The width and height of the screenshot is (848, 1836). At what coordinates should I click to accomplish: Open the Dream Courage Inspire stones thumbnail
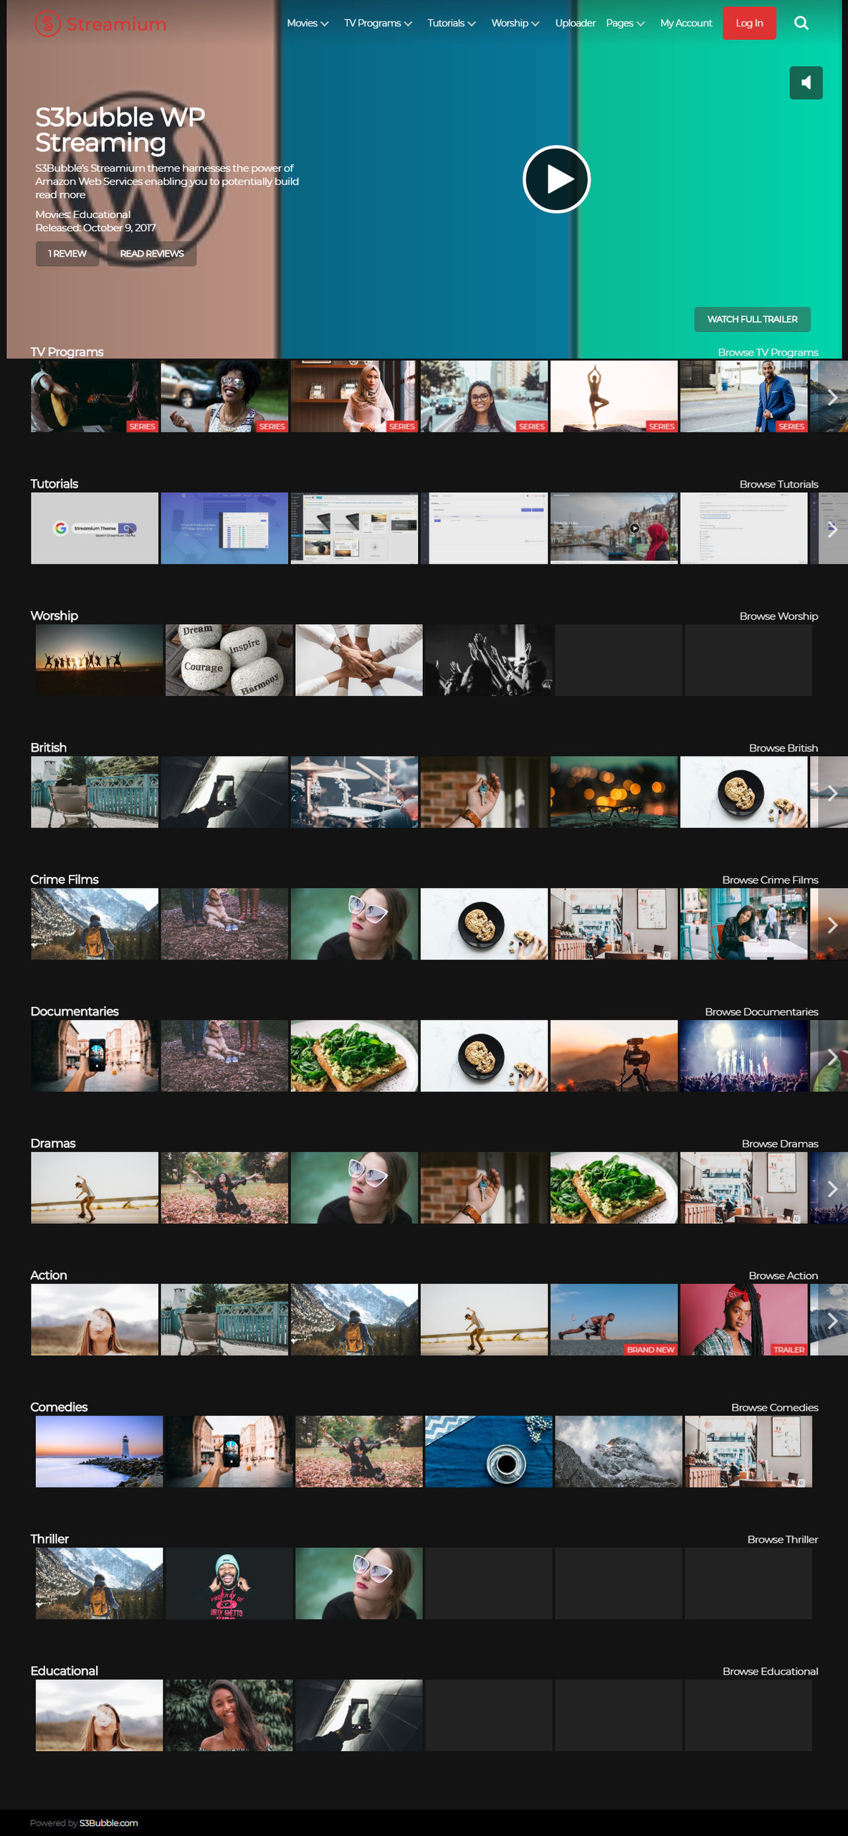229,661
